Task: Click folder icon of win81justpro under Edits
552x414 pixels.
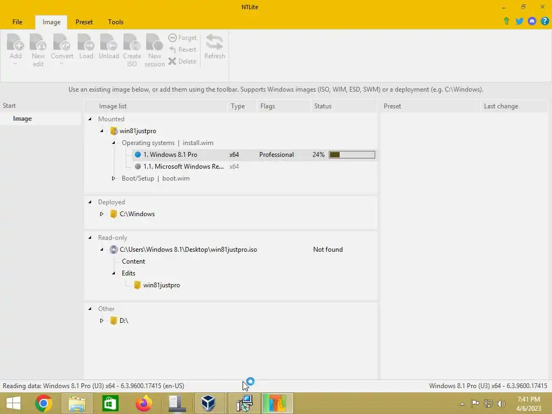Action: [137, 285]
